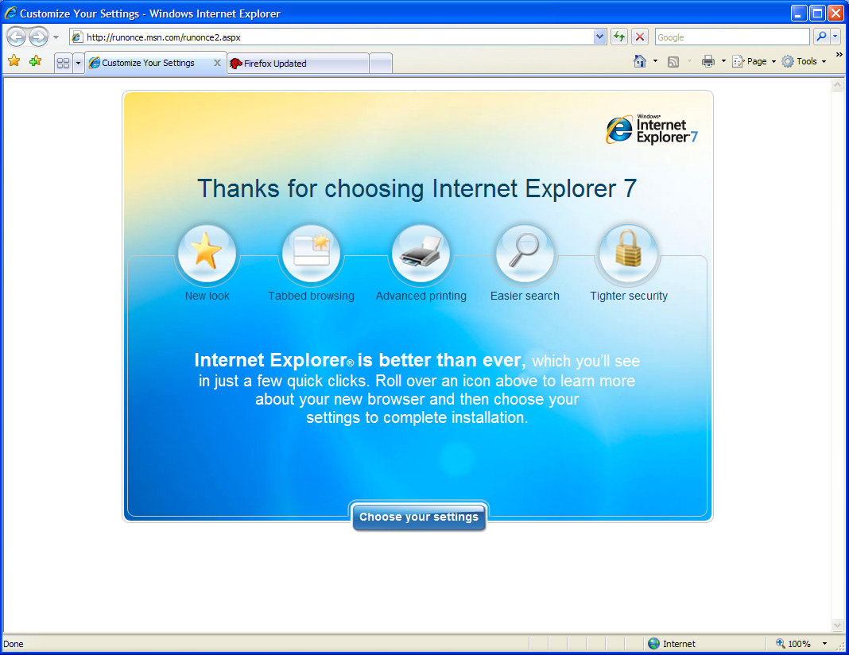Show more toolbar commands chevron

tap(839, 55)
